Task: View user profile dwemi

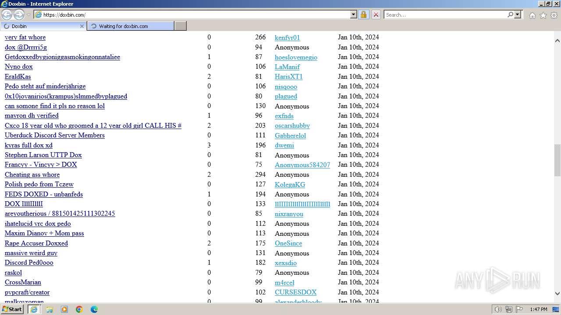Action: (x=284, y=145)
